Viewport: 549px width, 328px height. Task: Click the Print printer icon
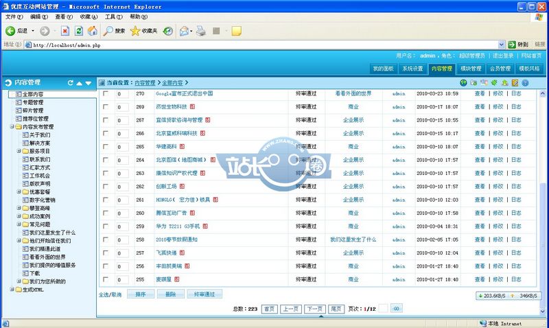pyautogui.click(x=200, y=31)
